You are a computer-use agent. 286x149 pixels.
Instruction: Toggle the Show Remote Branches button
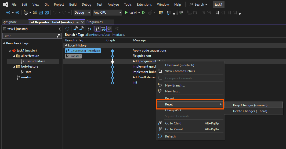coord(103,29)
